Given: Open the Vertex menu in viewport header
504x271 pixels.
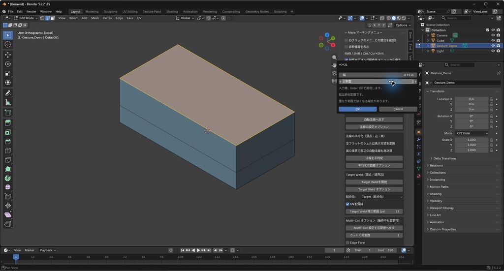Looking at the screenshot, I should 107,18.
